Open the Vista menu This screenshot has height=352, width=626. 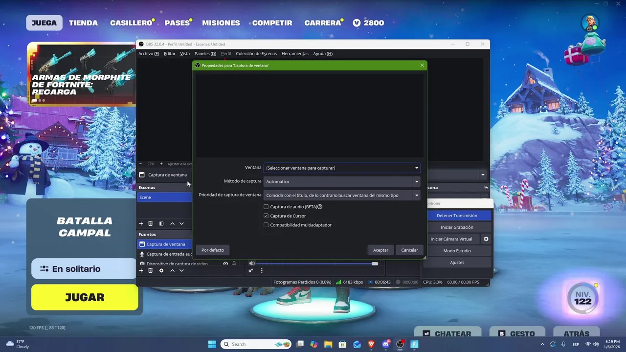(185, 53)
